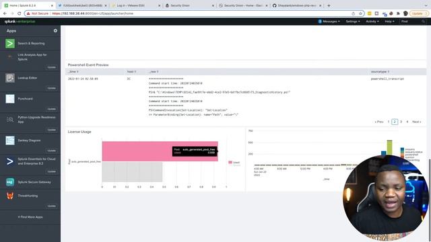Open a new browser tab with plus
The width and height of the screenshot is (431, 242).
(329, 5)
